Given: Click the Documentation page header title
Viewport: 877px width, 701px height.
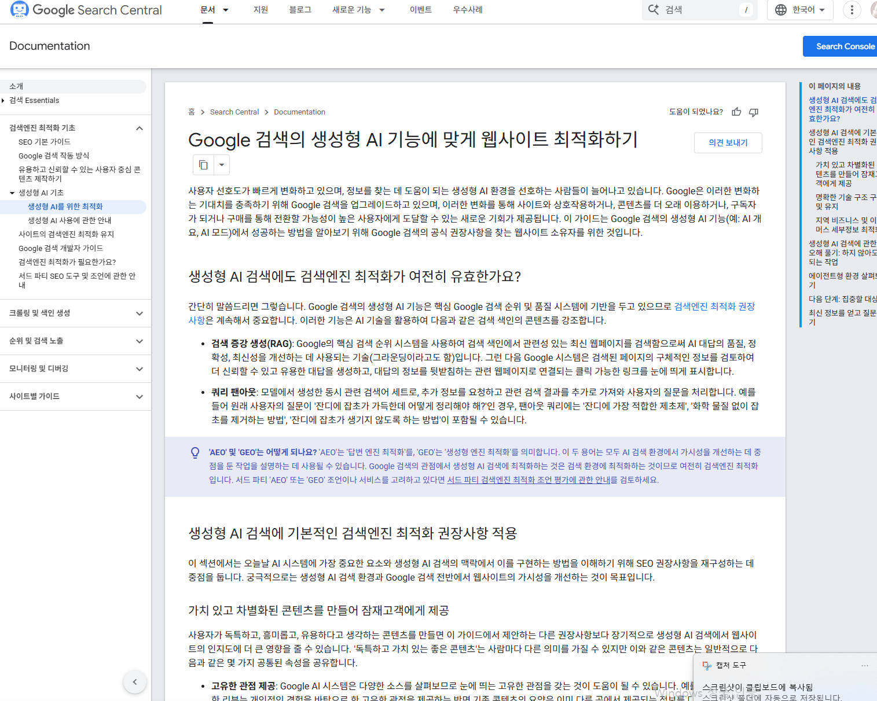Looking at the screenshot, I should (x=50, y=46).
